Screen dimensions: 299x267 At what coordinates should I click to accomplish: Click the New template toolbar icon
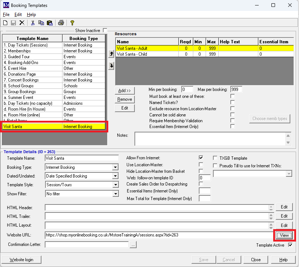(x=5, y=23)
